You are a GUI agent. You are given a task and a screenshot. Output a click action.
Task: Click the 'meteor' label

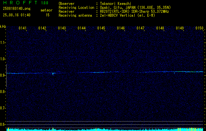point(47,10)
